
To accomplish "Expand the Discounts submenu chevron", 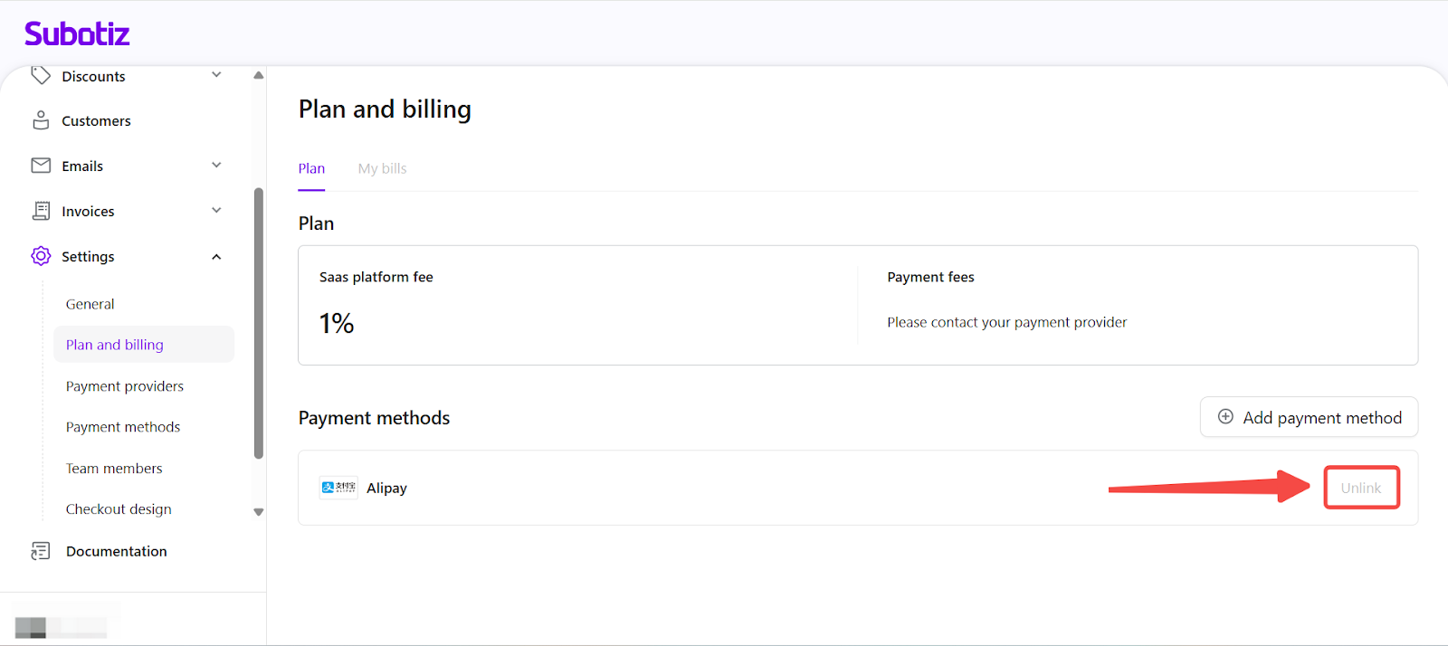I will click(216, 75).
